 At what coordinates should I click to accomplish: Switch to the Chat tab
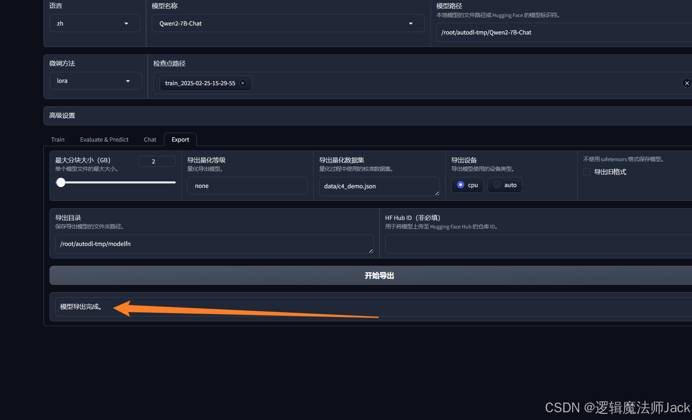point(150,140)
